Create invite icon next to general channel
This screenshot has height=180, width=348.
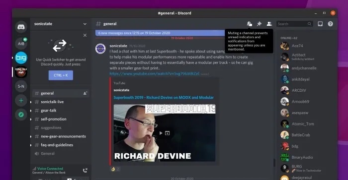[x=85, y=93]
